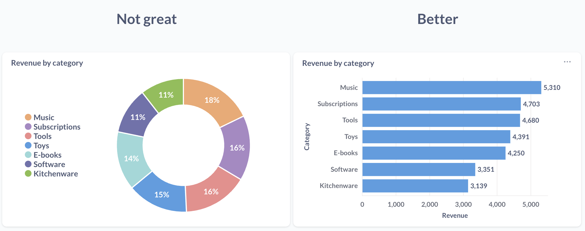Image resolution: width=585 pixels, height=231 pixels.
Task: Open the three-dot menu on bar chart card
Action: pos(567,62)
